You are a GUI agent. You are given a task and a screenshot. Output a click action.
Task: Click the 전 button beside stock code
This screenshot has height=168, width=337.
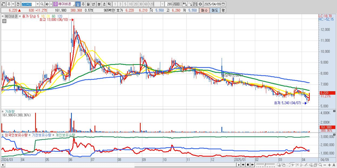pyautogui.click(x=18, y=4)
